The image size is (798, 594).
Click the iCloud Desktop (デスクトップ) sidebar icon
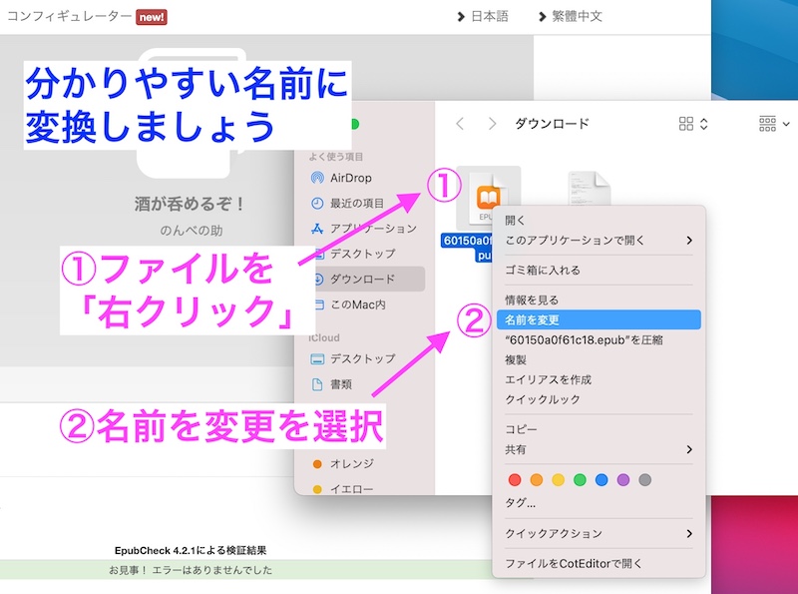coord(317,358)
